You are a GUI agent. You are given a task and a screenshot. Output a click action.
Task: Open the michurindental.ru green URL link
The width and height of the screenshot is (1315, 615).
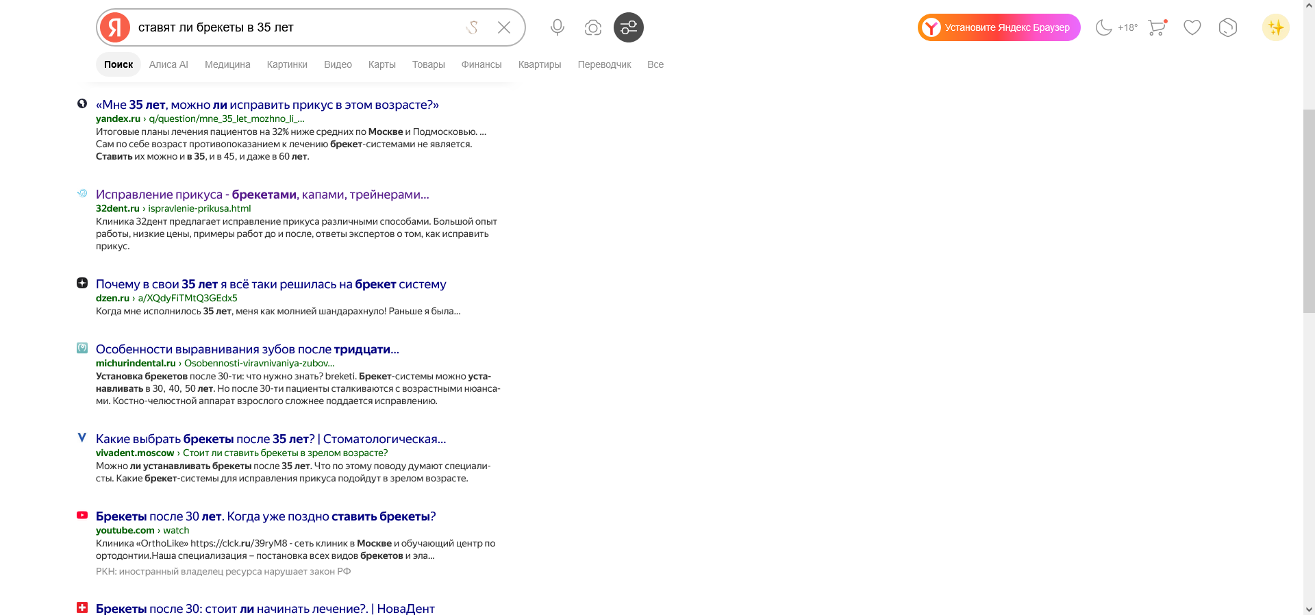point(215,363)
